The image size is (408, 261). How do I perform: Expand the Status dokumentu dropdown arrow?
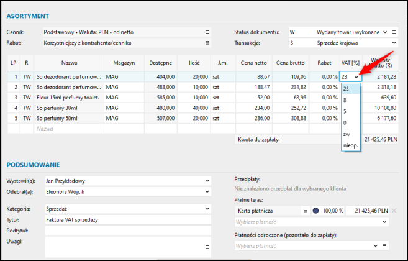[x=385, y=32]
